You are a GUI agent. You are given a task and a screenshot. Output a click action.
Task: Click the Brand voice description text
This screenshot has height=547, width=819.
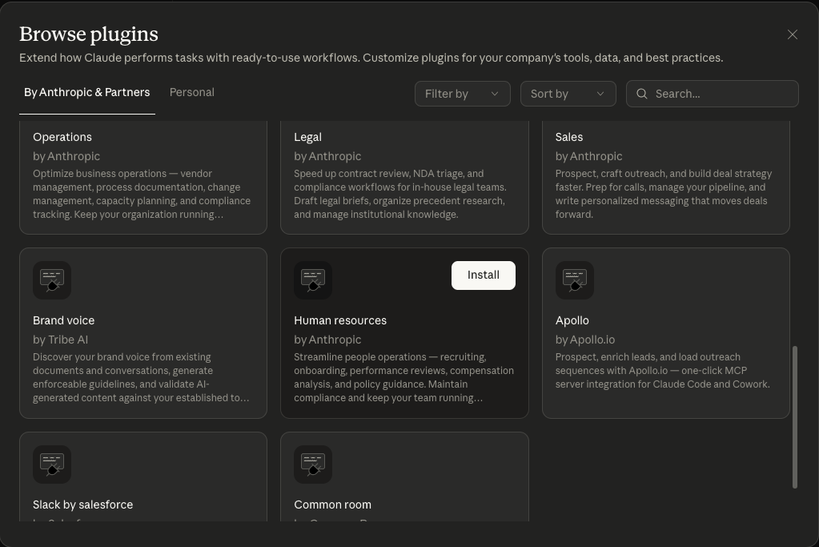[141, 377]
